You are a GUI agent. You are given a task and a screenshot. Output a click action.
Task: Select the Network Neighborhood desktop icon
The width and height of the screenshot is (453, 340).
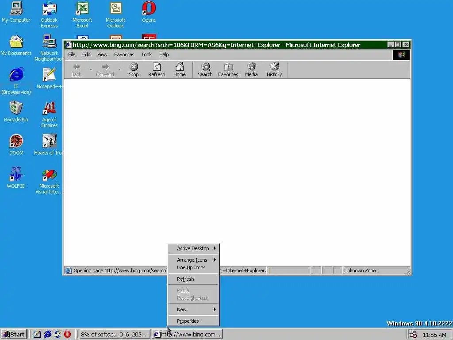coord(49,48)
